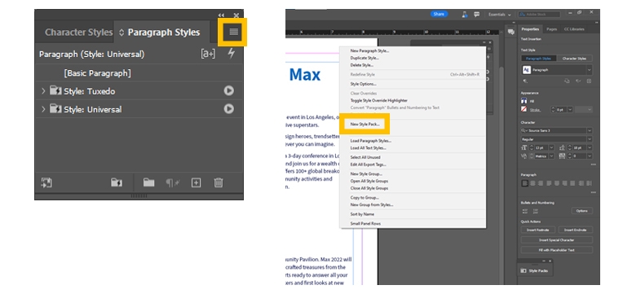Open more options under Character section
Screen dimensions: 632x294
594,165
